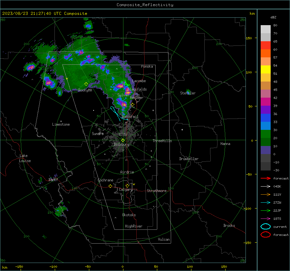The width and height of the screenshot is (290, 271).
Task: Click the Cochrane label
Action: pyautogui.click(x=105, y=180)
